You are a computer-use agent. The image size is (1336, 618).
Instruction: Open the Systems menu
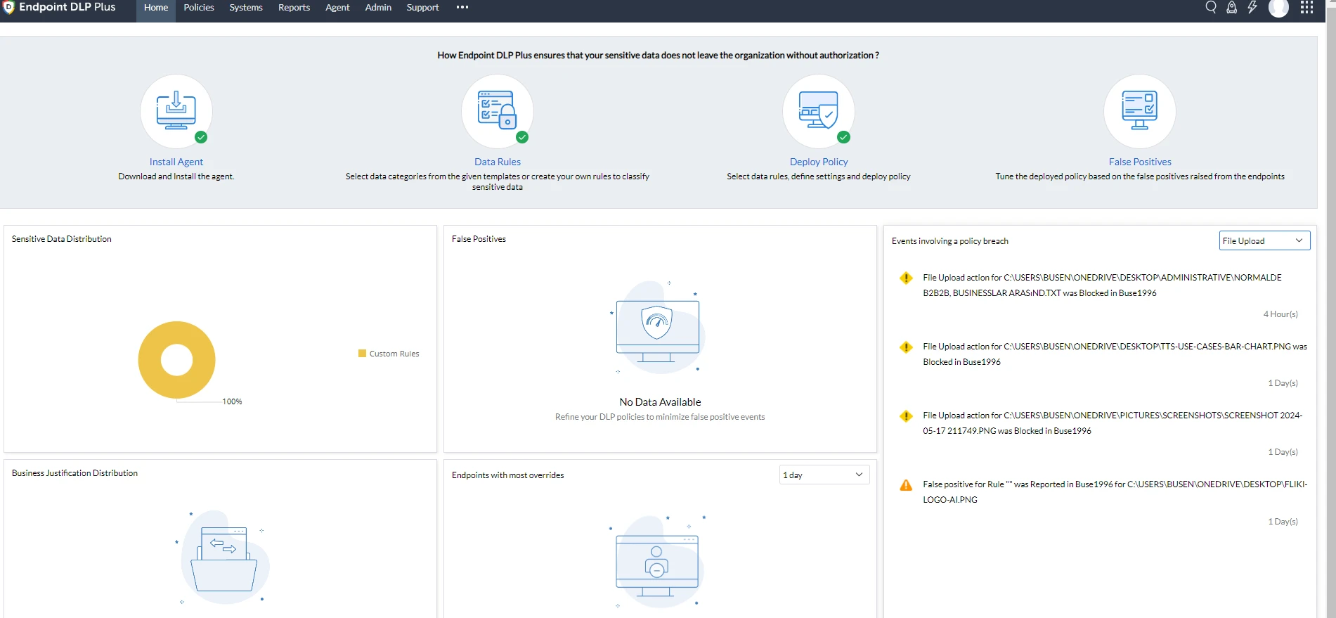pos(246,8)
